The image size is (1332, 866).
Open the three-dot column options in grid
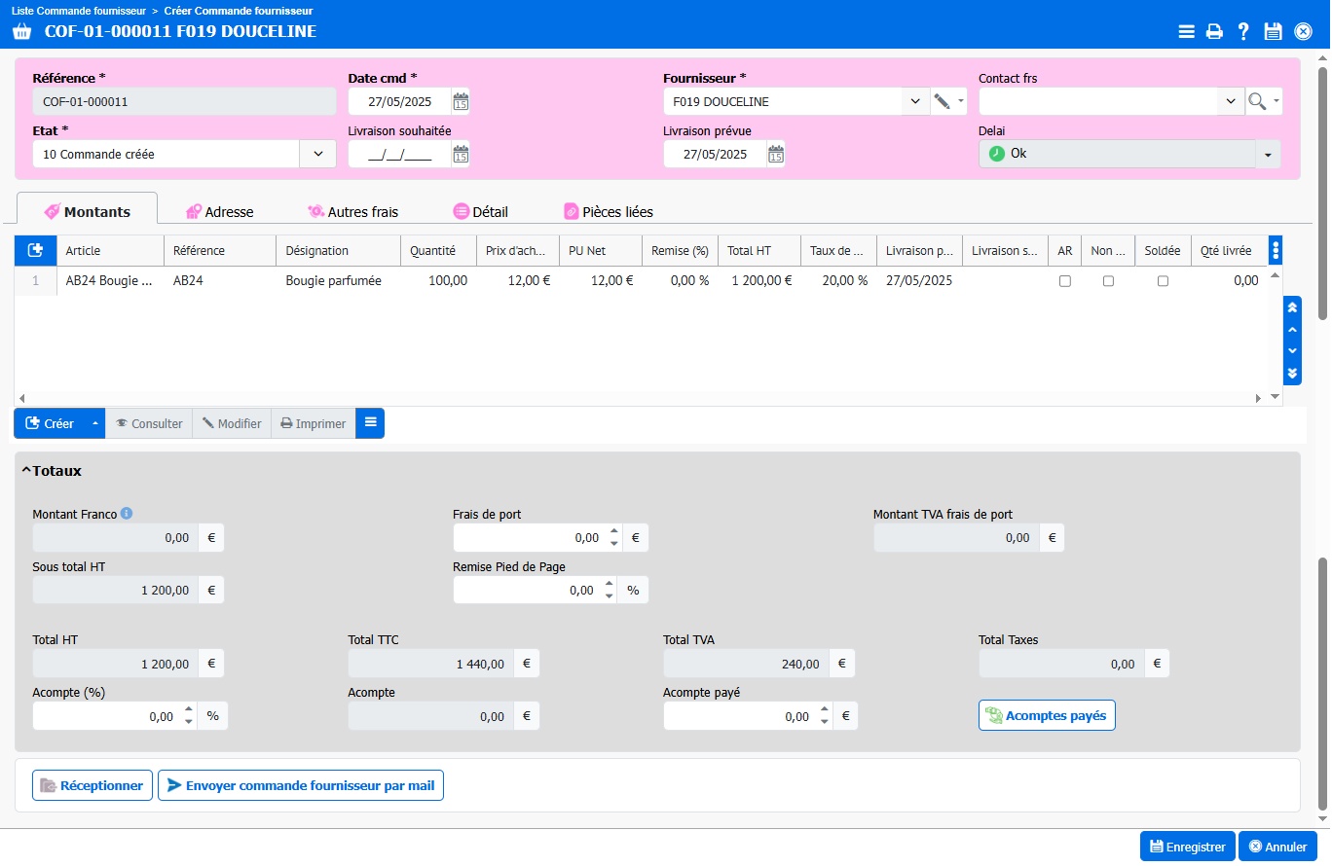[1276, 251]
